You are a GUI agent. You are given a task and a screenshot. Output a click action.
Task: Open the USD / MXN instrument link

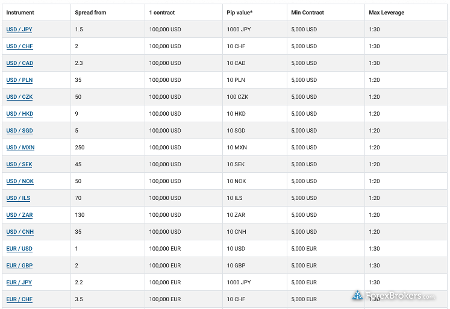point(20,148)
